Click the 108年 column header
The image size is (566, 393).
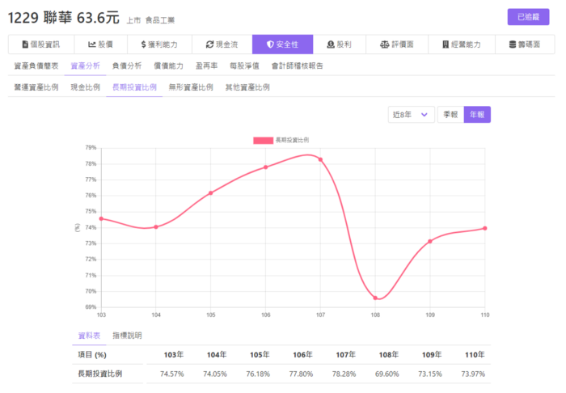pyautogui.click(x=389, y=355)
